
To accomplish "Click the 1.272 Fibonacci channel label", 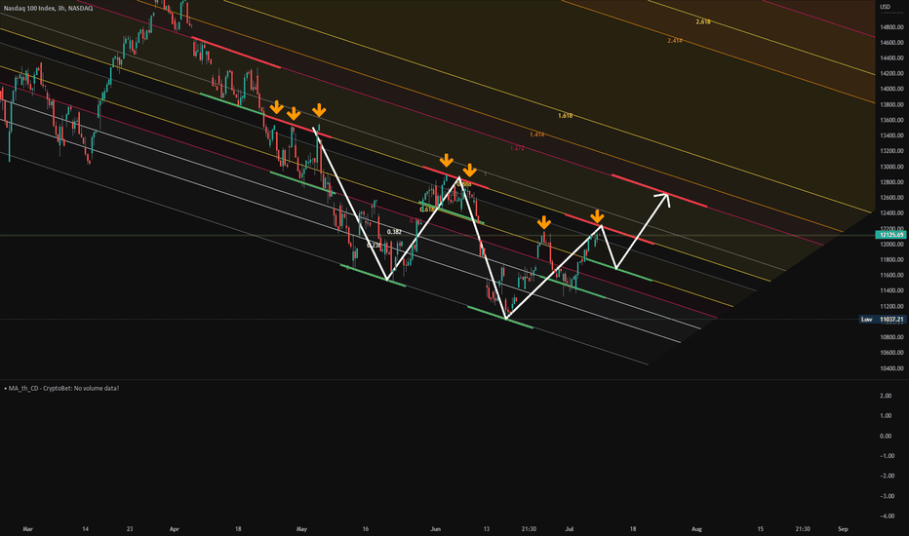I will coord(517,148).
